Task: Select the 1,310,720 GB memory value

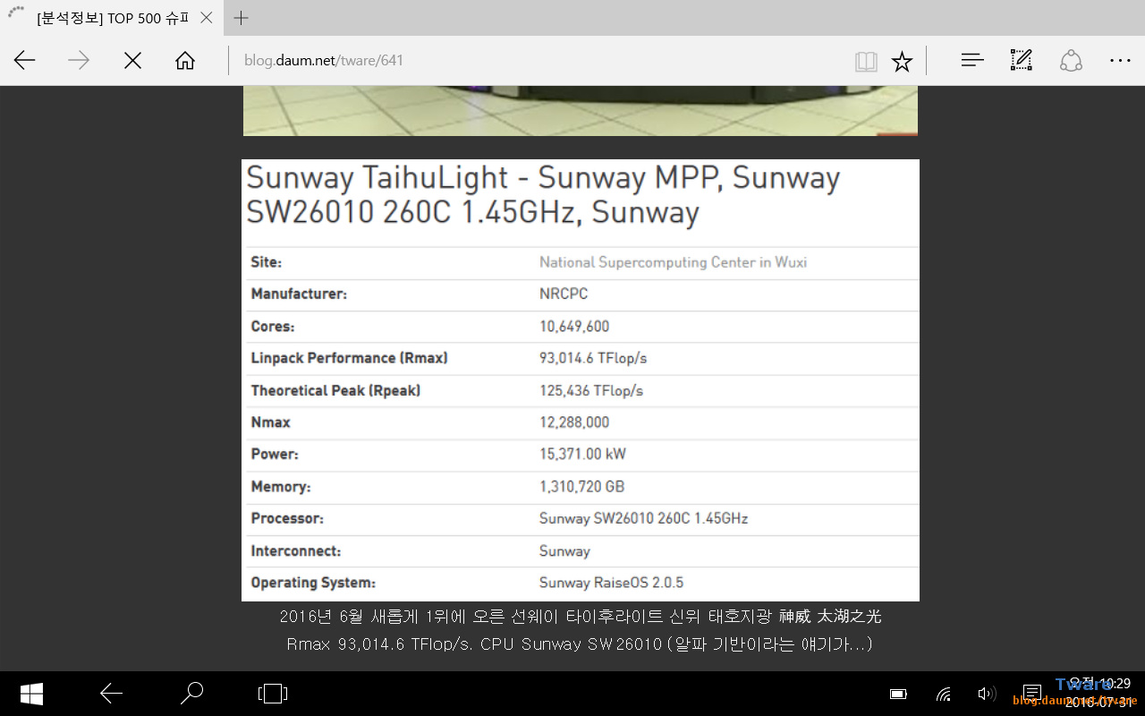Action: point(581,487)
